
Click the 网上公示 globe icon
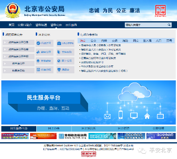click(x=59, y=61)
